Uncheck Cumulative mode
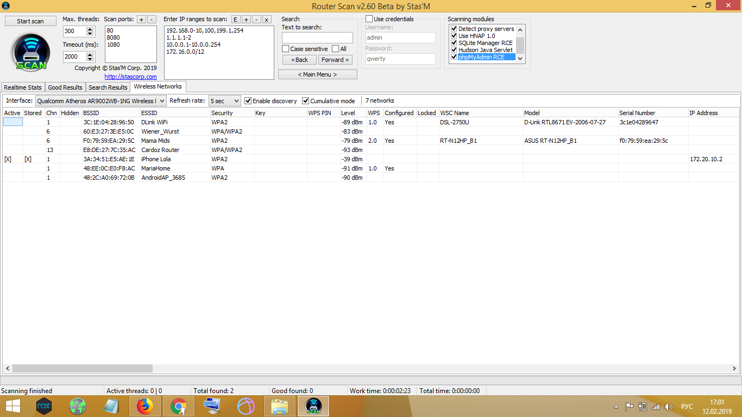Screen dimensions: 742x417 tap(306, 101)
